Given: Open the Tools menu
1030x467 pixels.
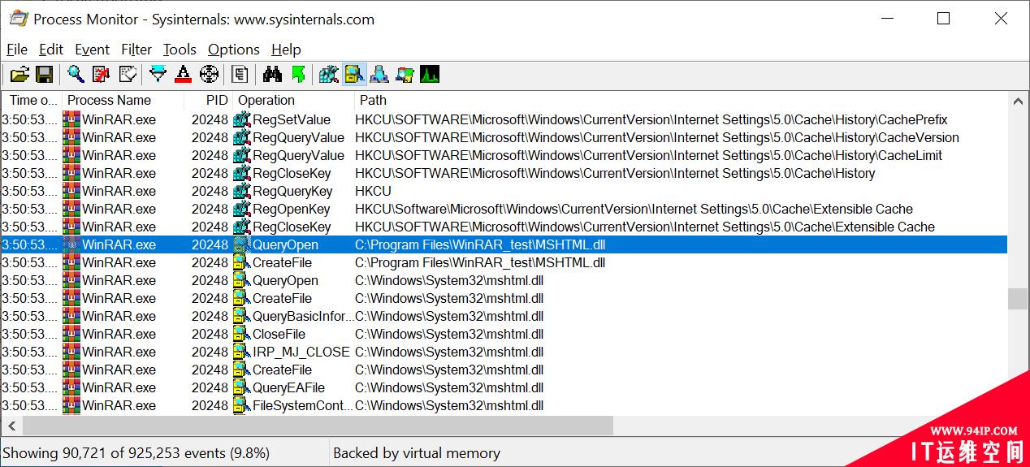Looking at the screenshot, I should coord(180,50).
